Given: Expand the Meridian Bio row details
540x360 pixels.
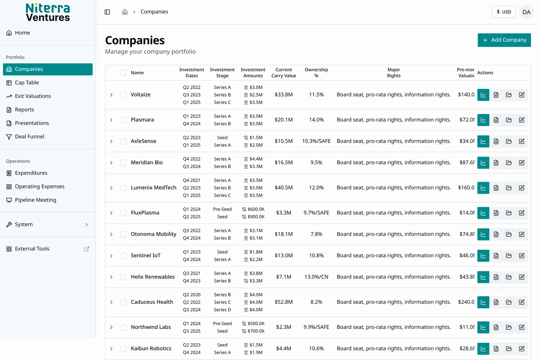Looking at the screenshot, I should (x=111, y=163).
